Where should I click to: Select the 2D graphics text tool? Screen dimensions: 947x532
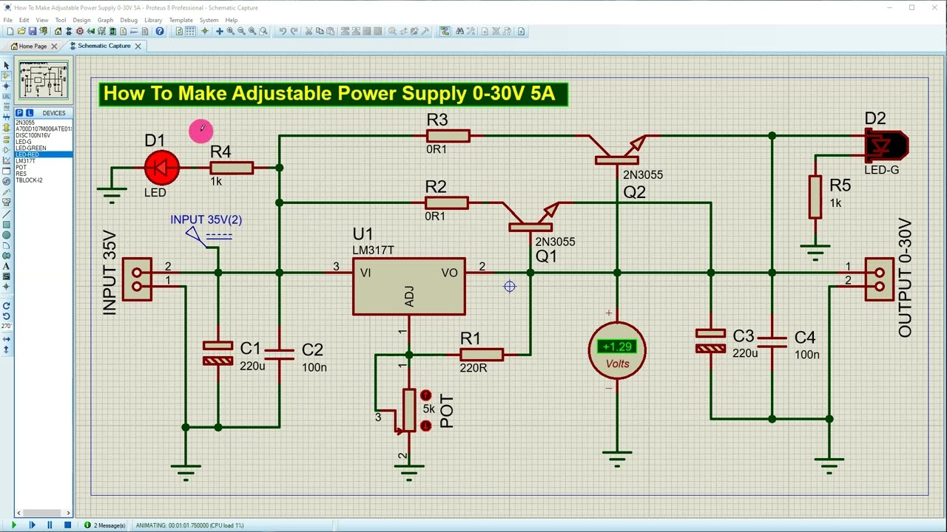(7, 266)
